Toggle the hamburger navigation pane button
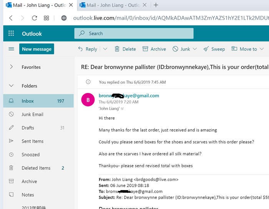The height and width of the screenshot is (209, 269). 11,49
